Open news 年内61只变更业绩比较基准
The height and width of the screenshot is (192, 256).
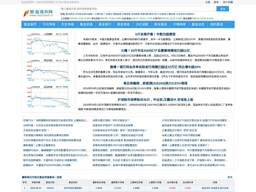tap(121, 140)
